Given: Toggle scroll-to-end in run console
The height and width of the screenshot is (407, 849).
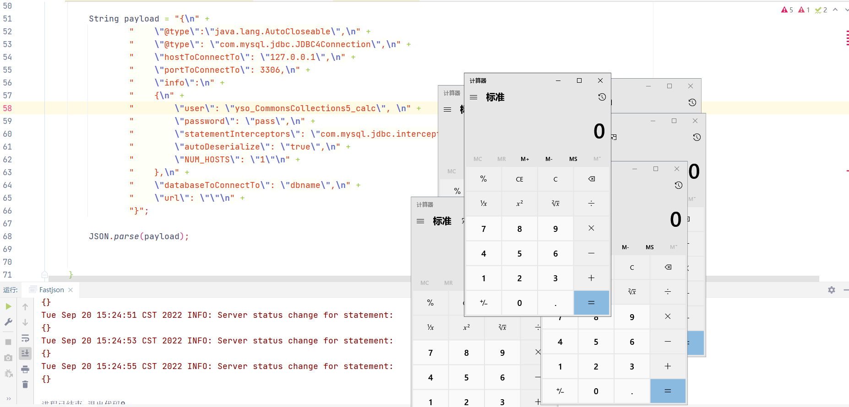Looking at the screenshot, I should 25,353.
